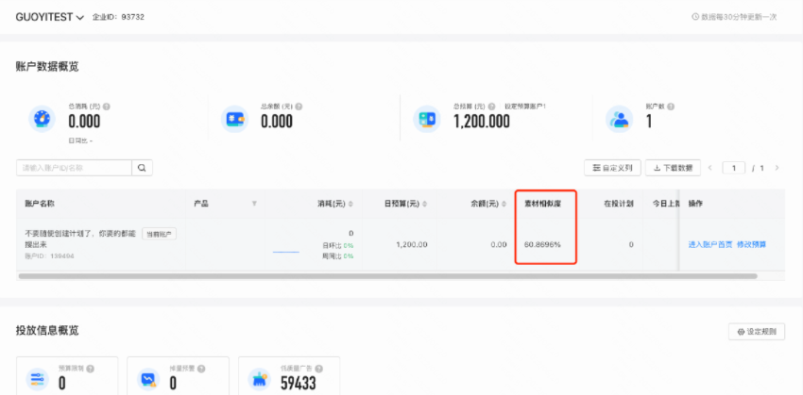Sort by 消耗(元) column

point(350,204)
